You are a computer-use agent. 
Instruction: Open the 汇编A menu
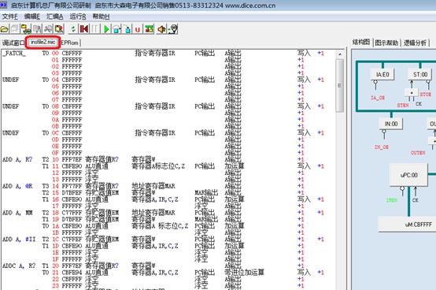pyautogui.click(x=54, y=17)
